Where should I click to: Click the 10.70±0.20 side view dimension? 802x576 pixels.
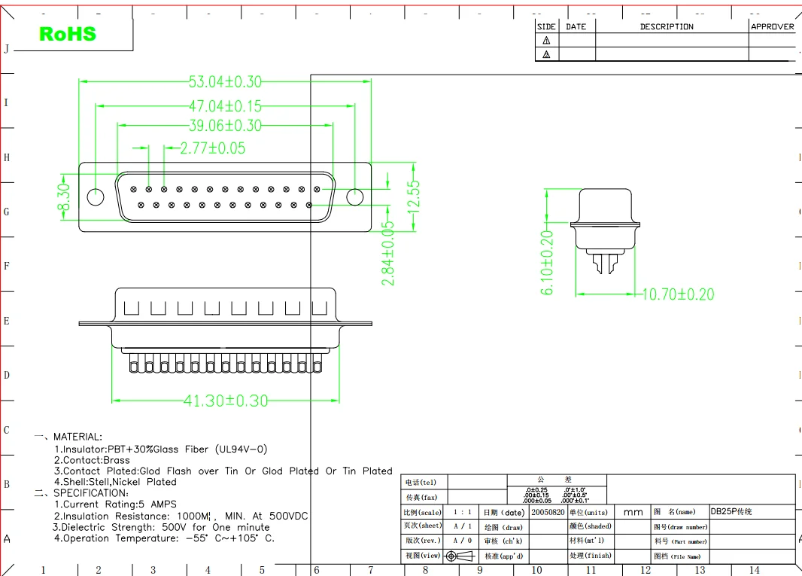[x=677, y=294]
